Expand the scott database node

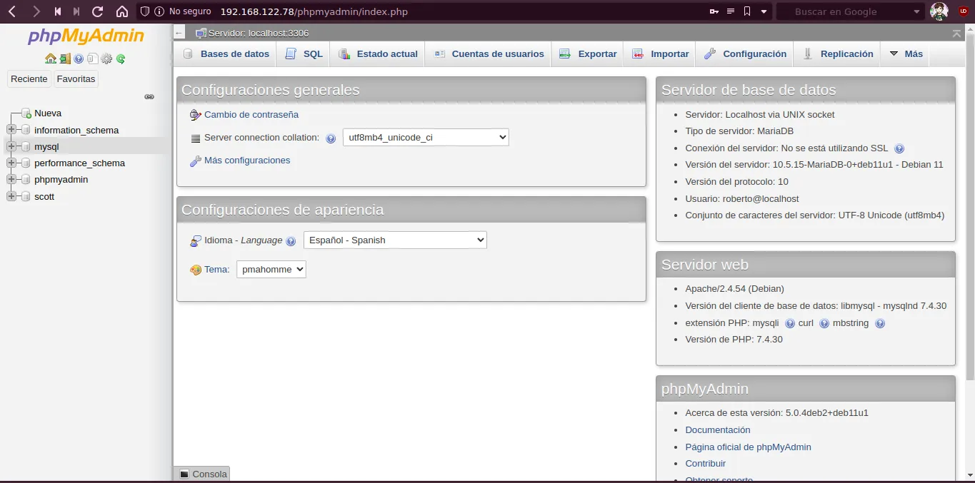point(11,196)
